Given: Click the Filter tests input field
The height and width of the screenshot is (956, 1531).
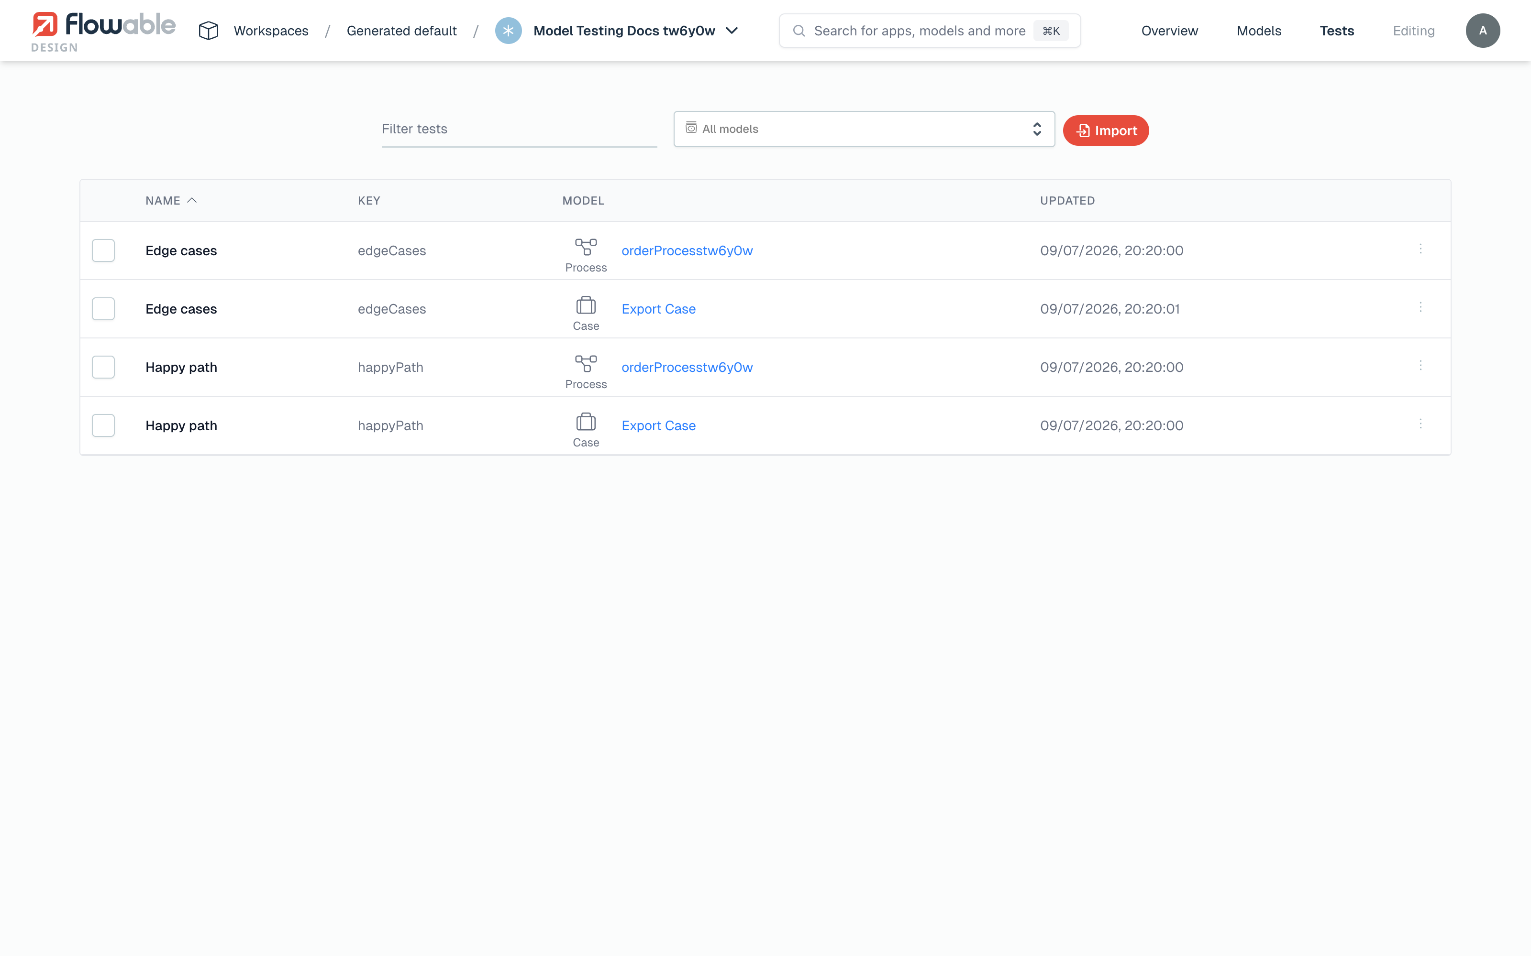Looking at the screenshot, I should 520,129.
